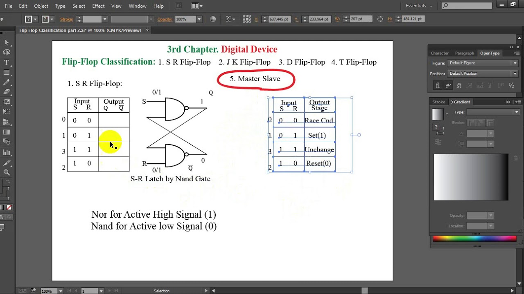Click the Stroke label in control bar
Image resolution: width=524 pixels, height=294 pixels.
(66, 19)
